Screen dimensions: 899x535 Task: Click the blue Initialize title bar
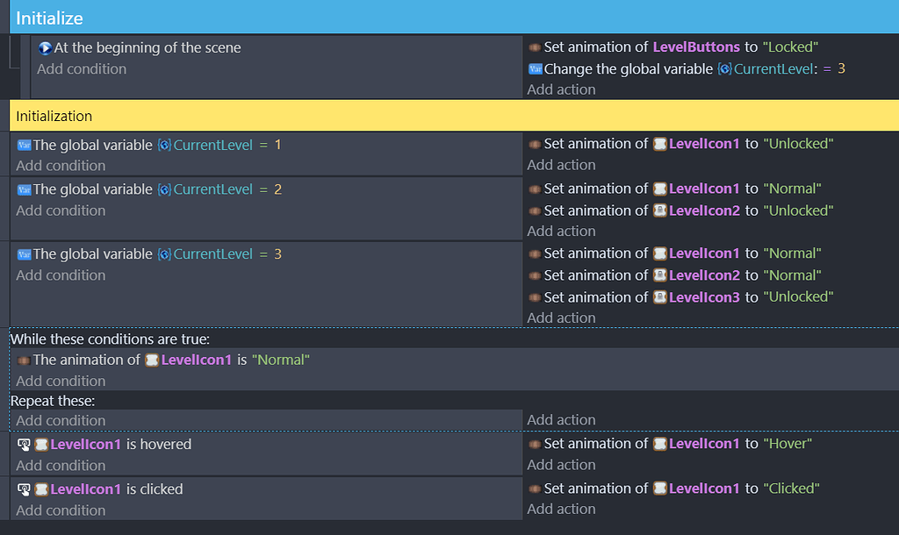[48, 17]
